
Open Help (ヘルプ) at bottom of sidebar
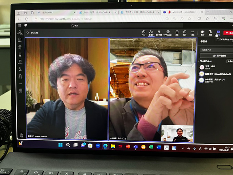(21, 135)
